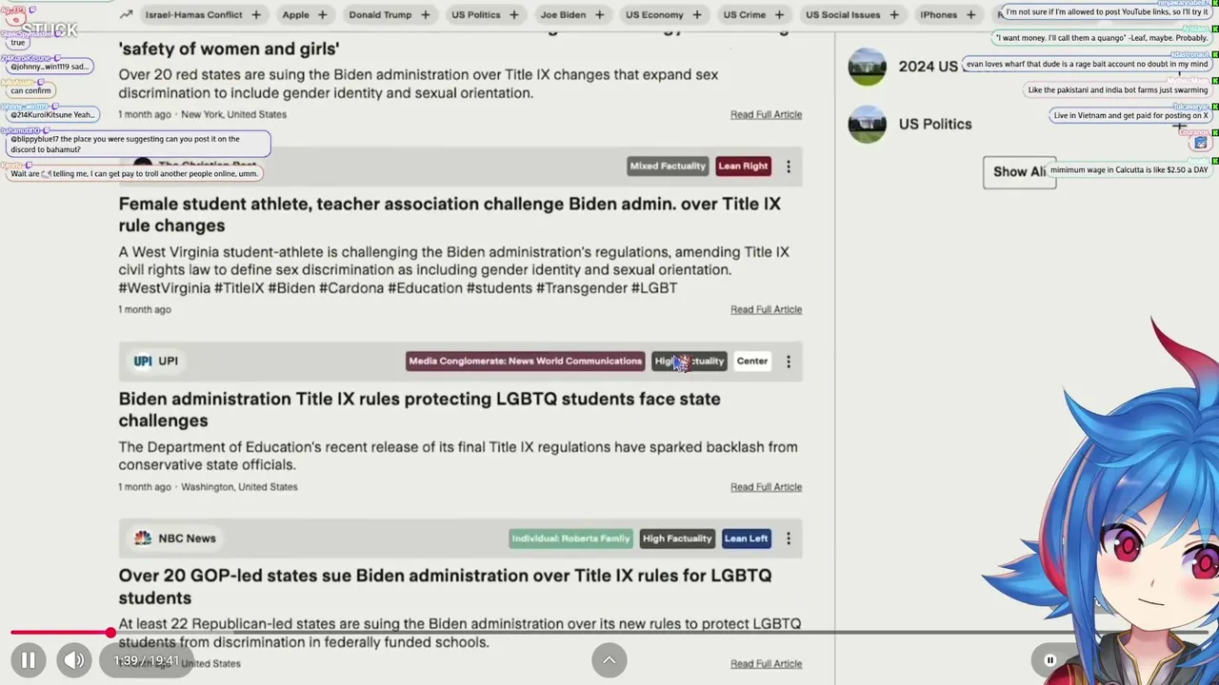Read Full Article for the UPI story

coord(766,487)
